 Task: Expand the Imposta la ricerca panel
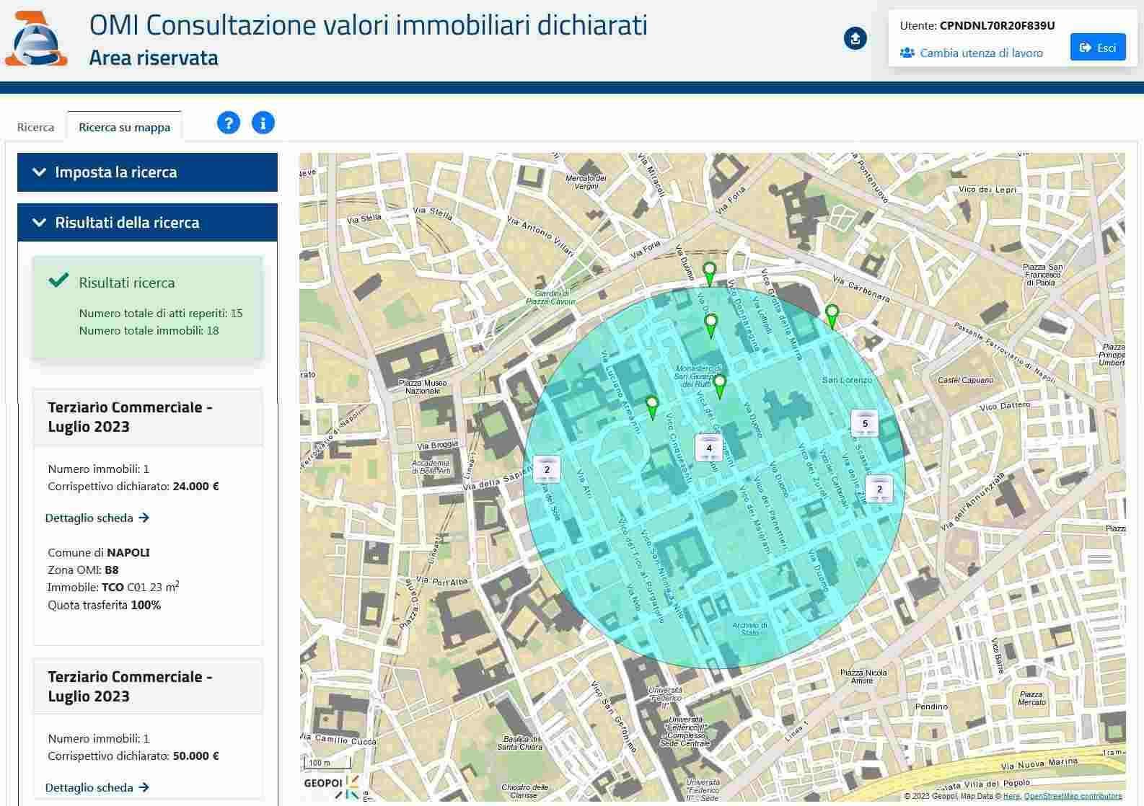pyautogui.click(x=147, y=172)
